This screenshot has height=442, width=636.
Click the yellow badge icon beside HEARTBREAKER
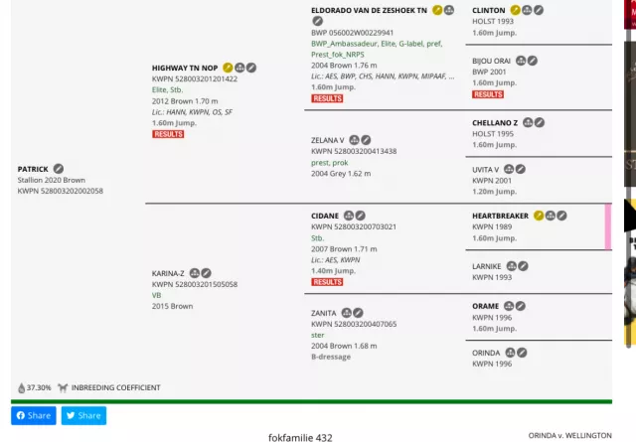539,215
